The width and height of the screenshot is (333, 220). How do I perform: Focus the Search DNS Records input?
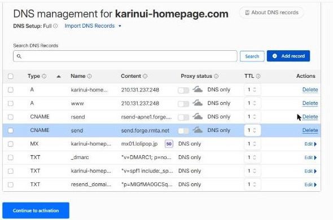(x=125, y=56)
